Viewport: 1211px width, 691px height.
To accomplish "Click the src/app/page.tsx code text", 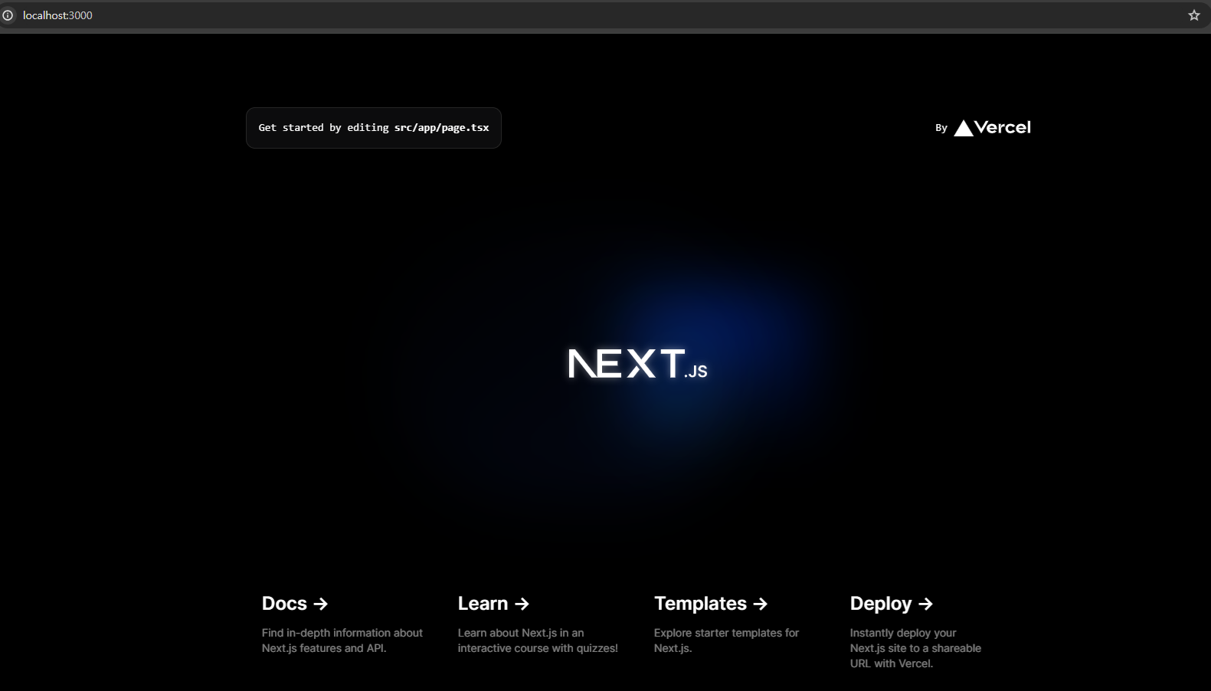I will 441,128.
